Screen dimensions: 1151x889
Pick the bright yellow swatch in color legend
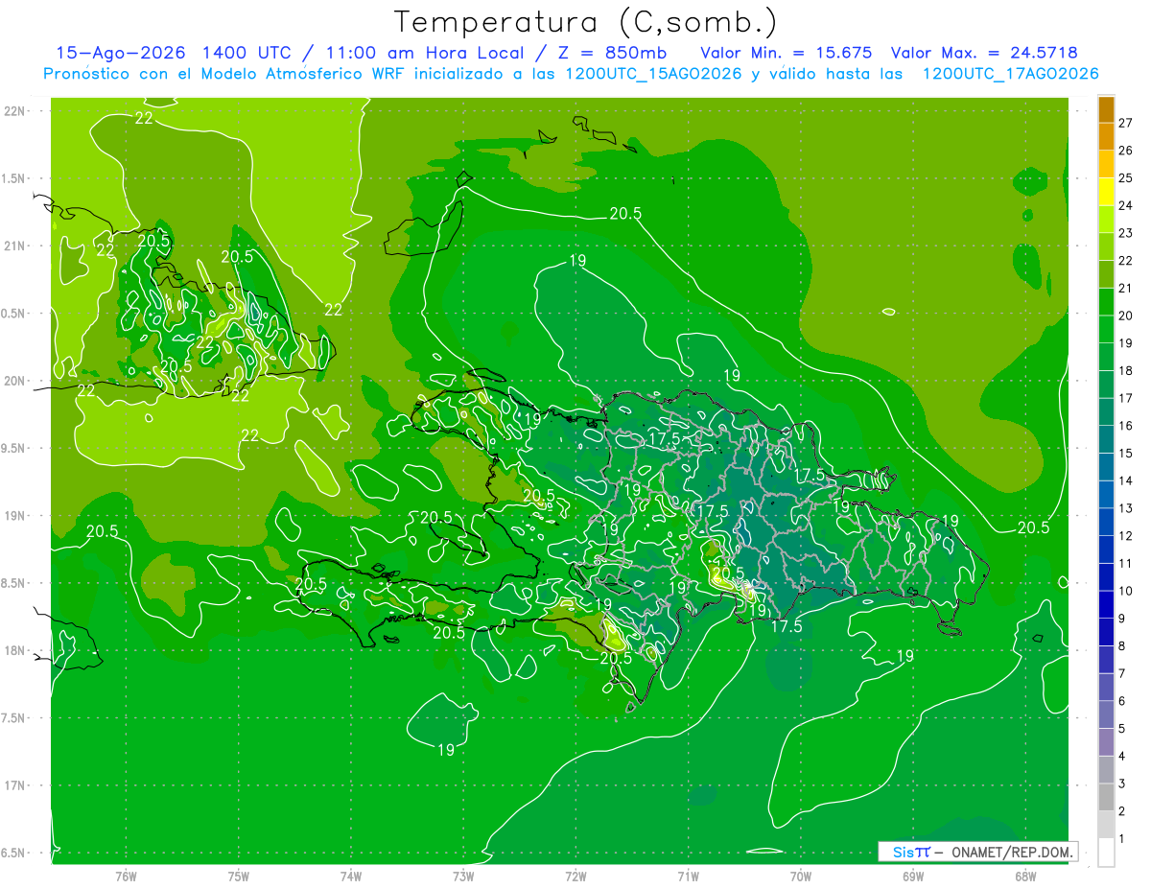pos(1107,192)
